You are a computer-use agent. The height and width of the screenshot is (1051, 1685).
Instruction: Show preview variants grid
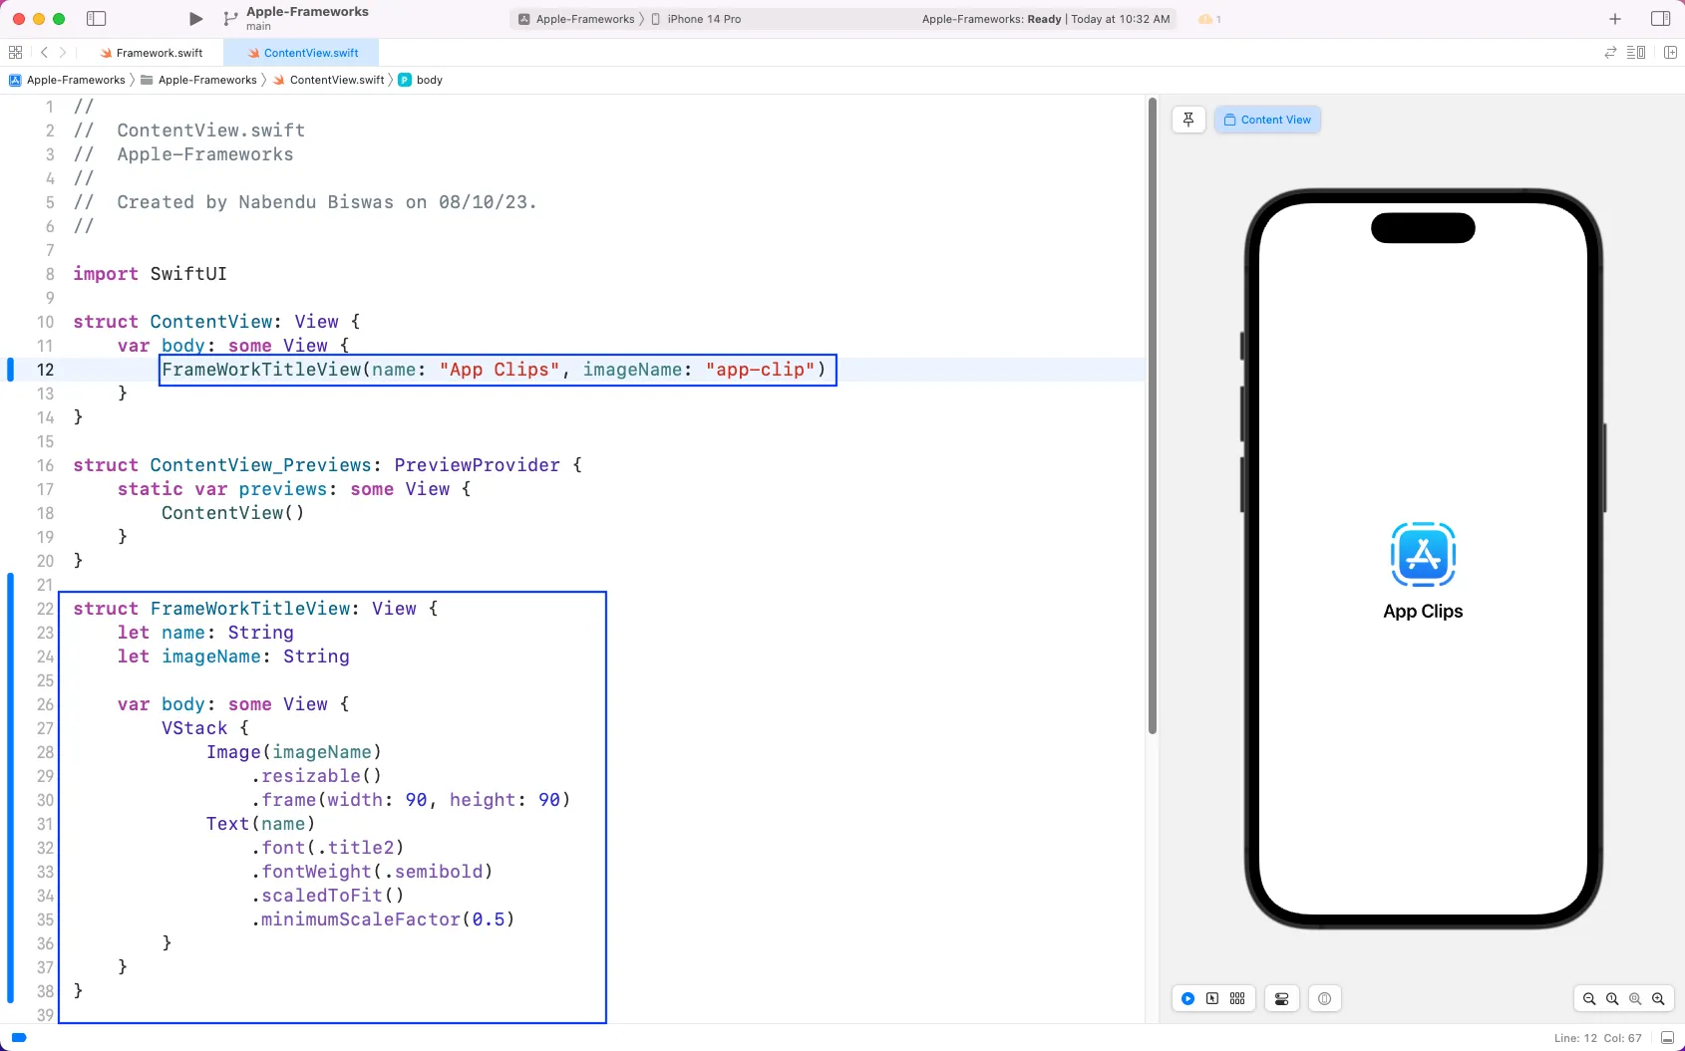pos(1237,998)
